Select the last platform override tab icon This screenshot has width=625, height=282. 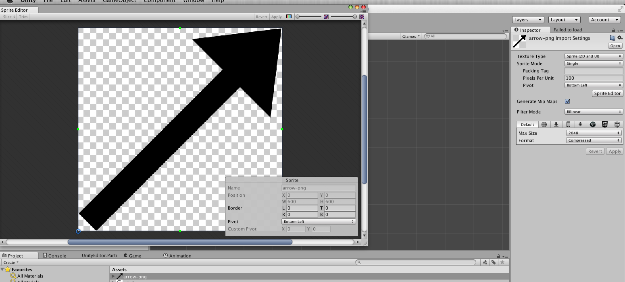coord(617,124)
